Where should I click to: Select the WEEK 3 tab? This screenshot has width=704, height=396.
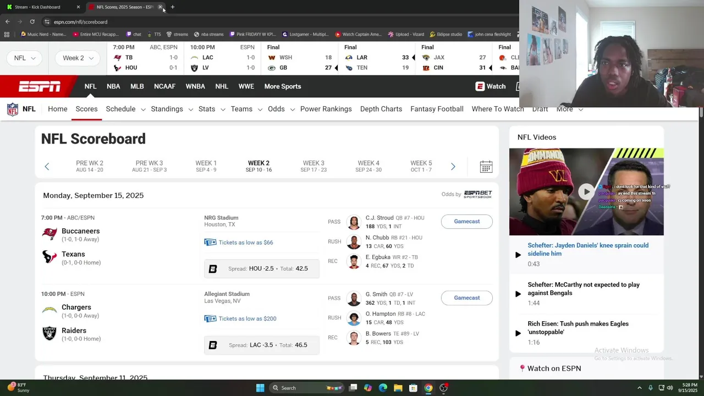pyautogui.click(x=313, y=166)
